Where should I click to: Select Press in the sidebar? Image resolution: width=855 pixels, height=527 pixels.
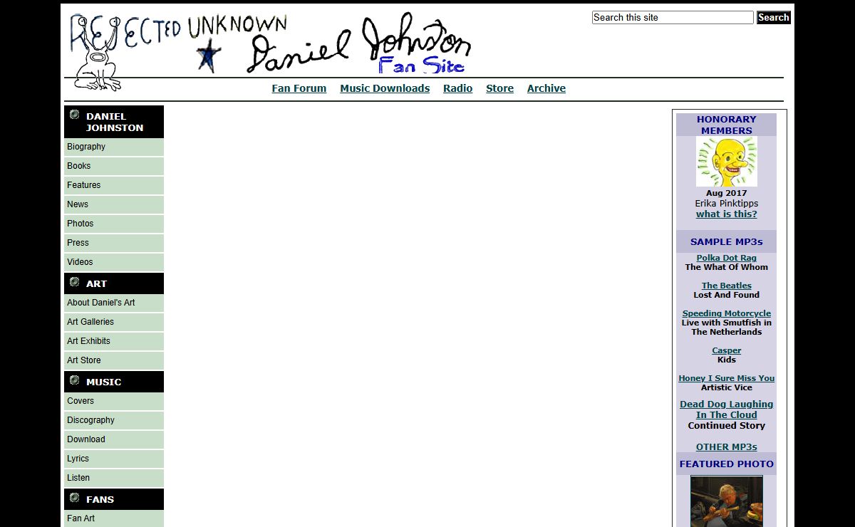click(x=114, y=243)
